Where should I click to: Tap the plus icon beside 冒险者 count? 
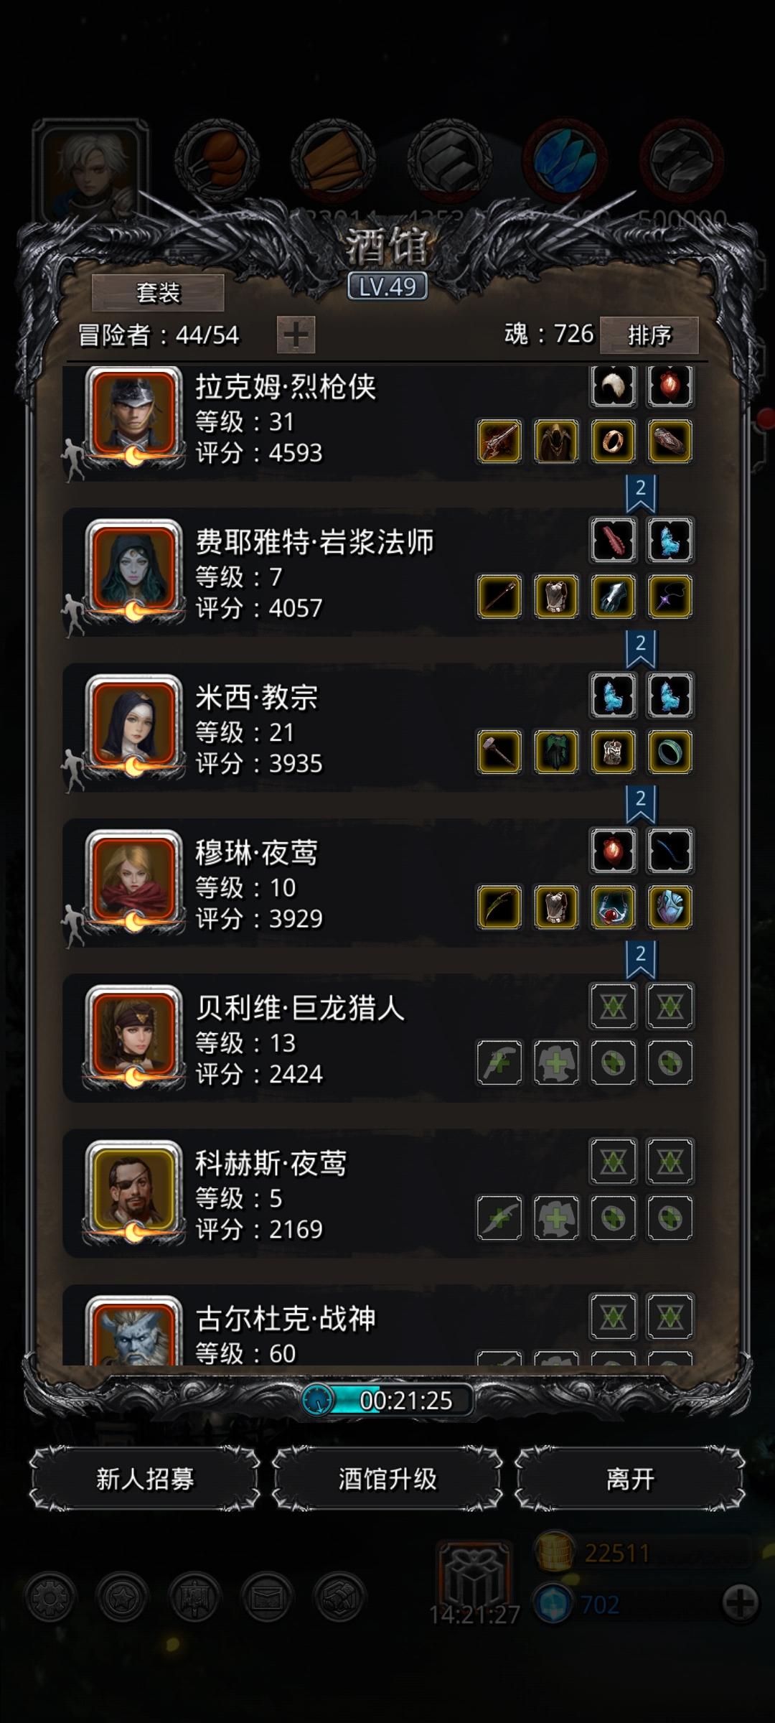296,335
